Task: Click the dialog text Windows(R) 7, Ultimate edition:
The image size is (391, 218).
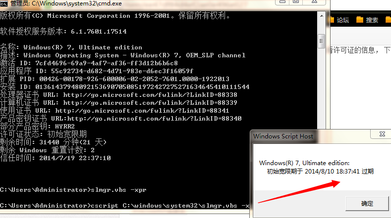Action: point(304,163)
